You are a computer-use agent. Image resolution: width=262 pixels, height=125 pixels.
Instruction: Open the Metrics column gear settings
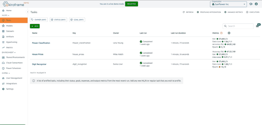point(229,33)
